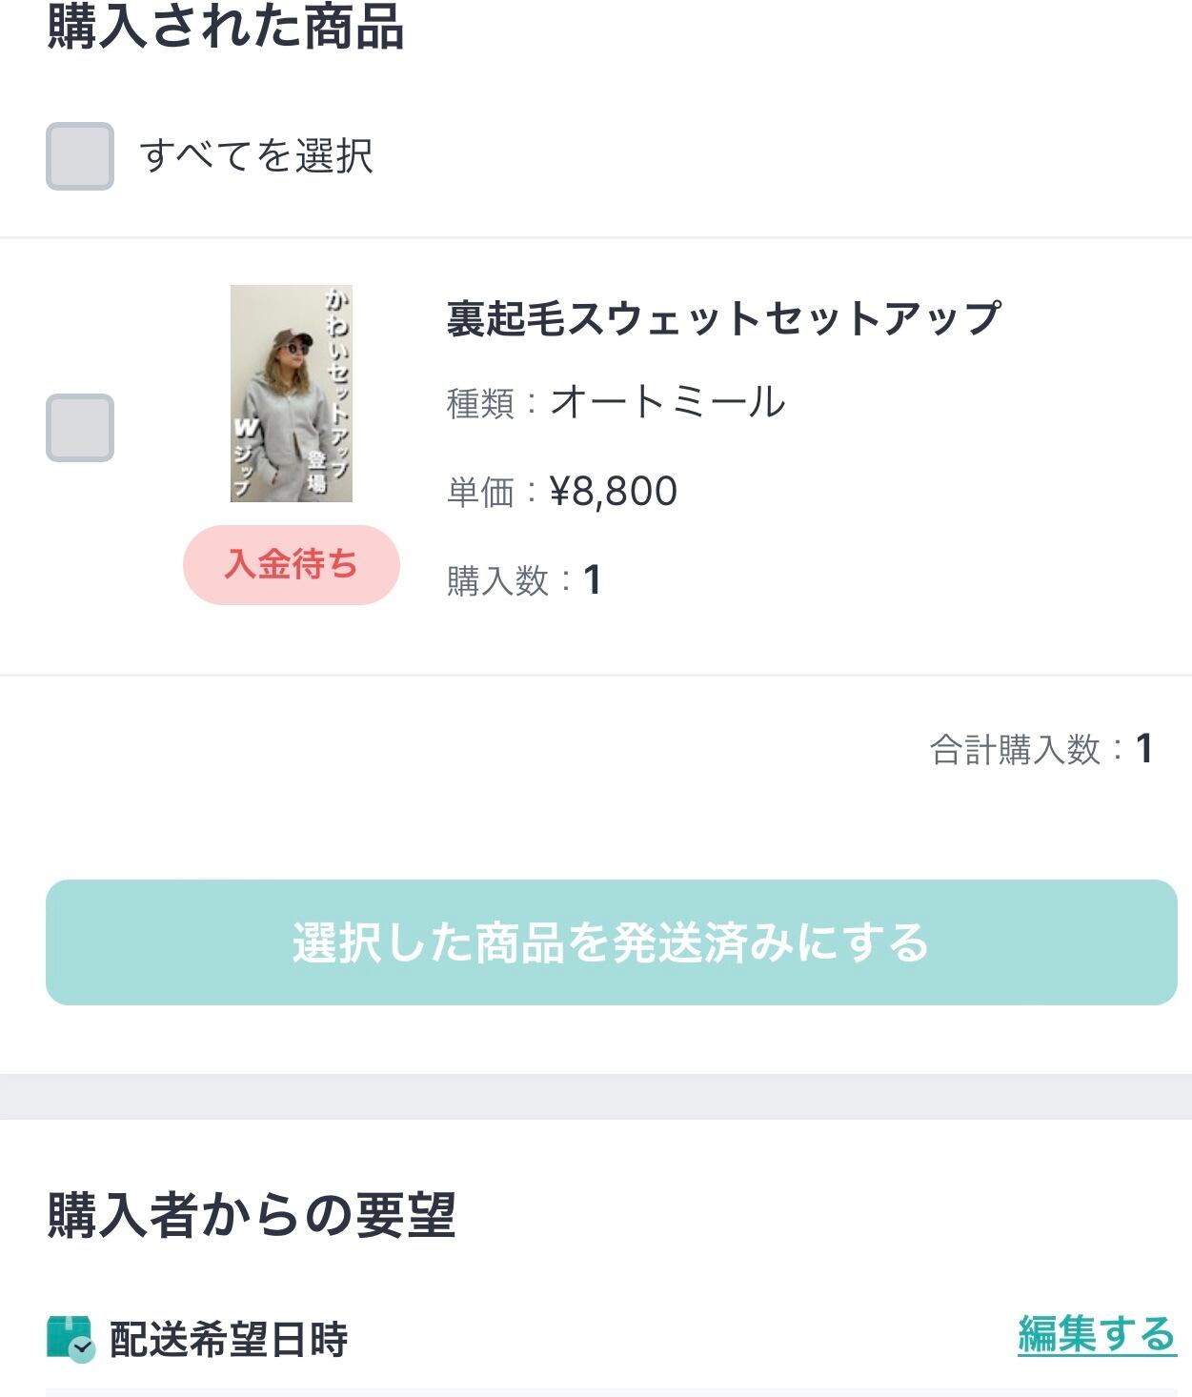Click the 合計購入数 total count

(x=1041, y=749)
